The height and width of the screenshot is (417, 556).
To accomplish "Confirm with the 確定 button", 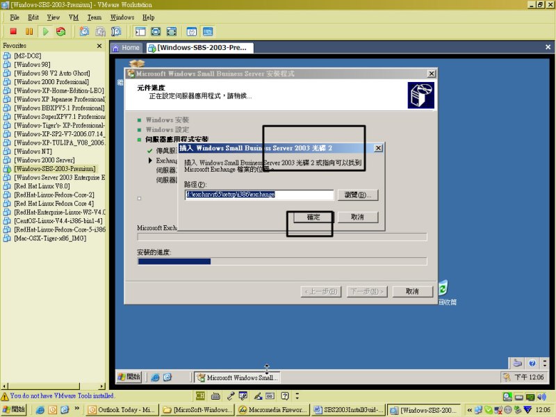I will 313,217.
